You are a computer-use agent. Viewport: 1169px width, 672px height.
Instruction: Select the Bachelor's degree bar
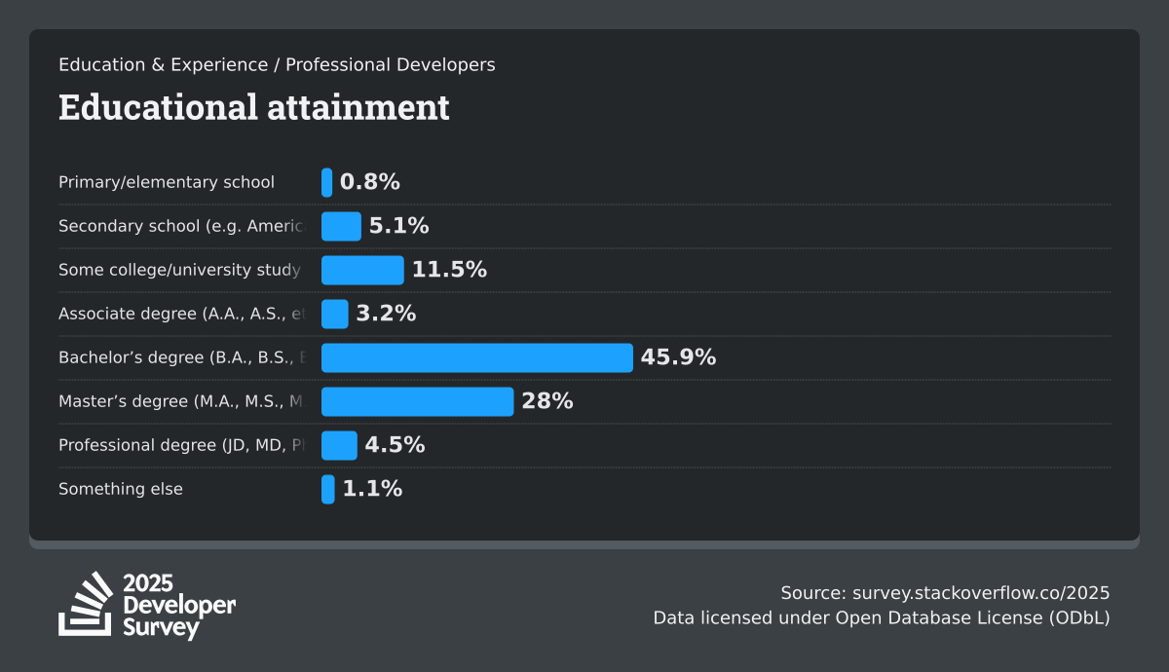(476, 357)
